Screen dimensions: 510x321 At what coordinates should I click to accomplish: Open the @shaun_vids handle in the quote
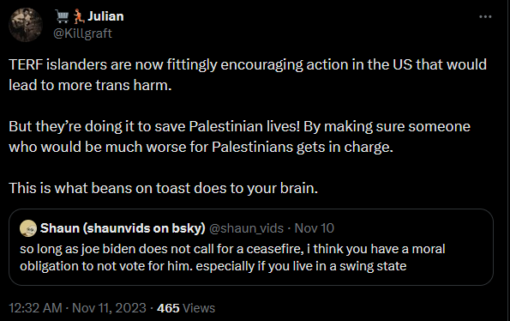246,228
